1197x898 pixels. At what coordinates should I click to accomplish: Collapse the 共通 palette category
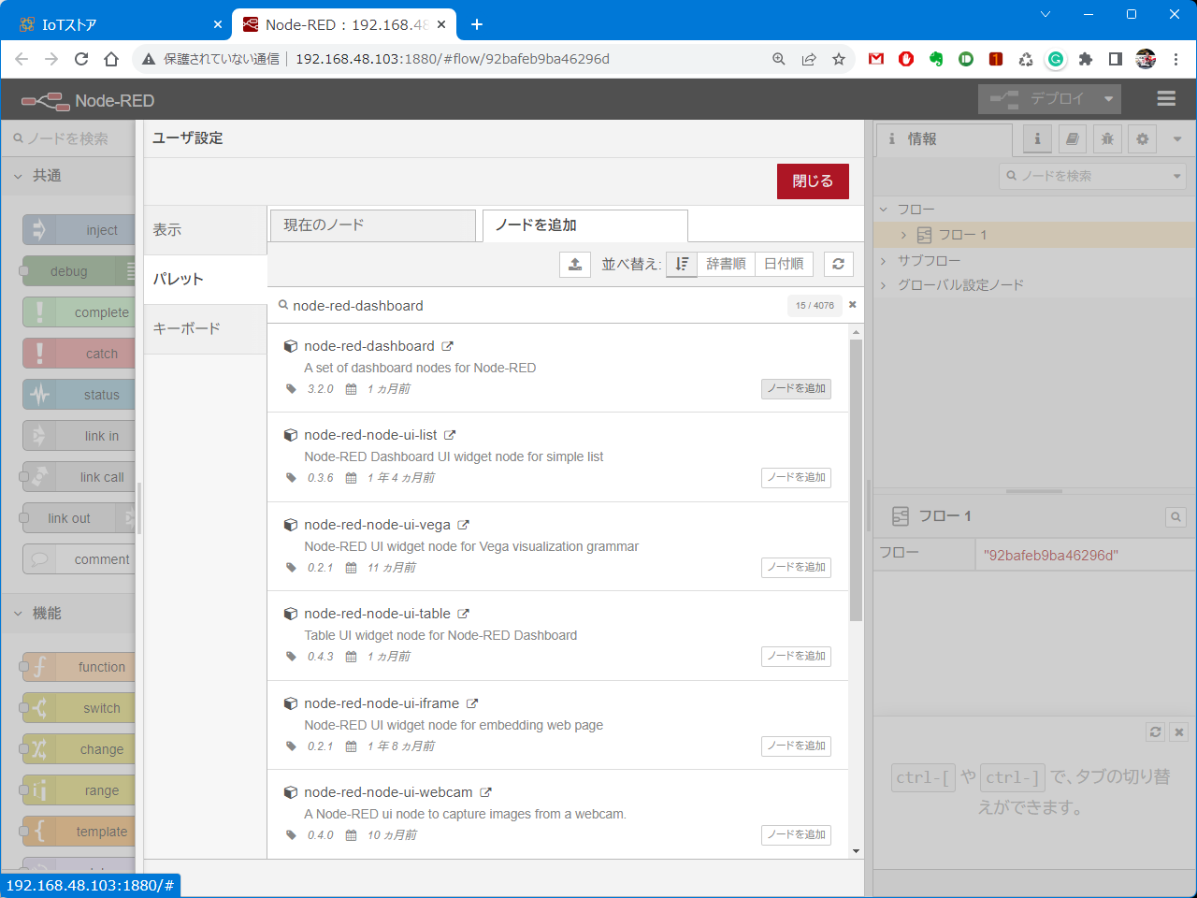click(67, 175)
